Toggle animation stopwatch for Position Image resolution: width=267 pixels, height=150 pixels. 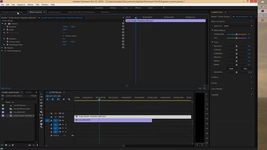pos(8,27)
